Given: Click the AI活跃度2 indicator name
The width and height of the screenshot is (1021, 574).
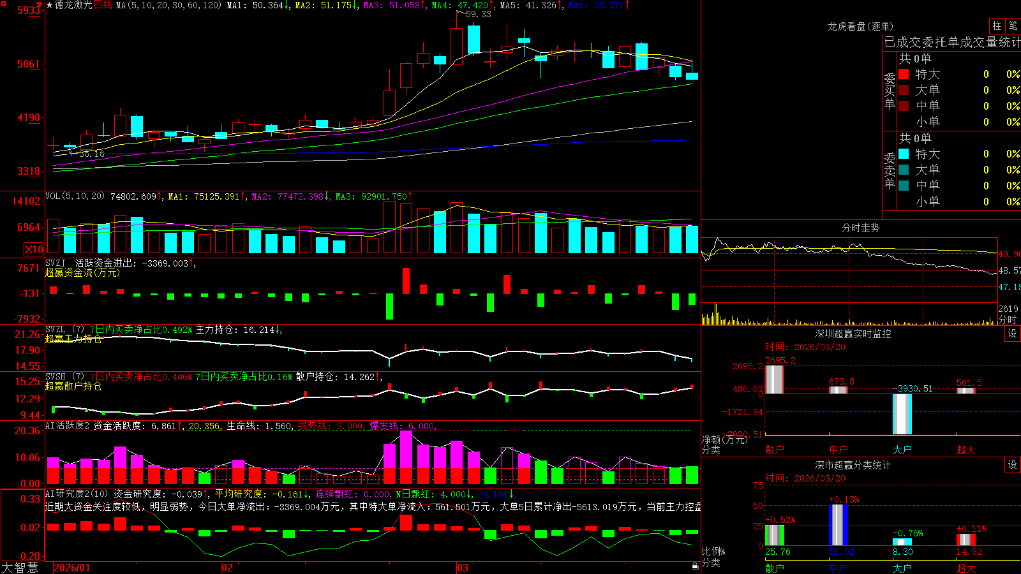Looking at the screenshot, I should (x=68, y=426).
